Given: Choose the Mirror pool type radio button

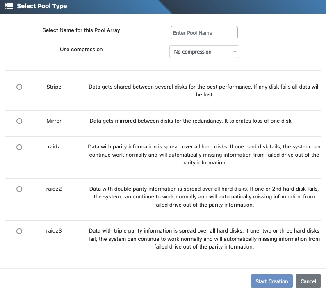Looking at the screenshot, I should [19, 121].
